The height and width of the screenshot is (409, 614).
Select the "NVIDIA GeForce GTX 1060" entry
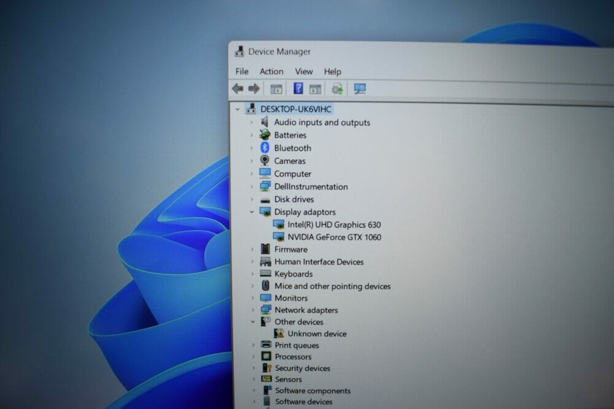coord(335,237)
